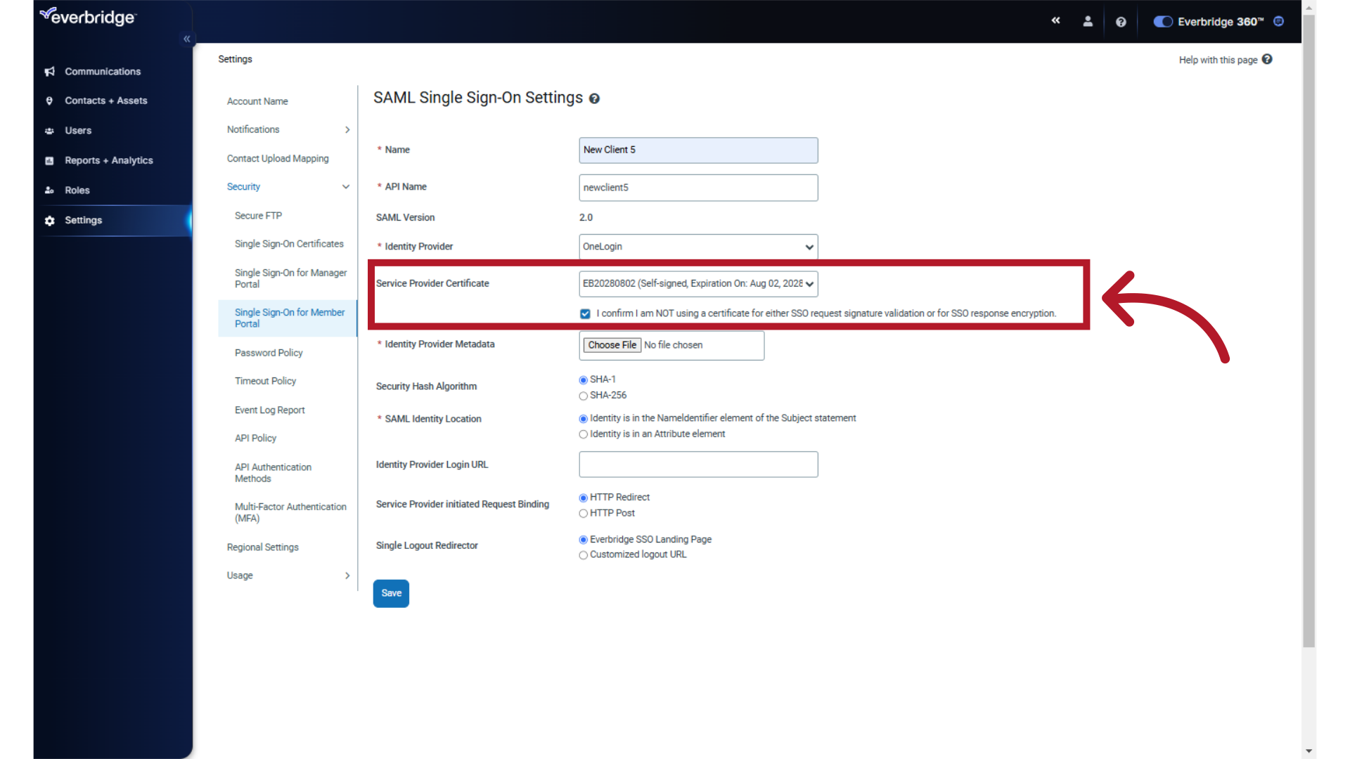The height and width of the screenshot is (759, 1350).
Task: Expand the Security settings submenu
Action: [345, 186]
